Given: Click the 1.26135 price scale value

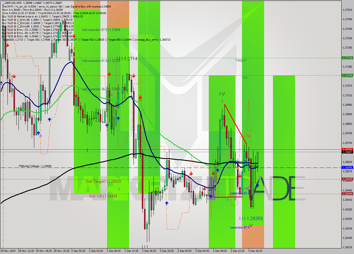Looking at the screenshot, I should point(347,247).
